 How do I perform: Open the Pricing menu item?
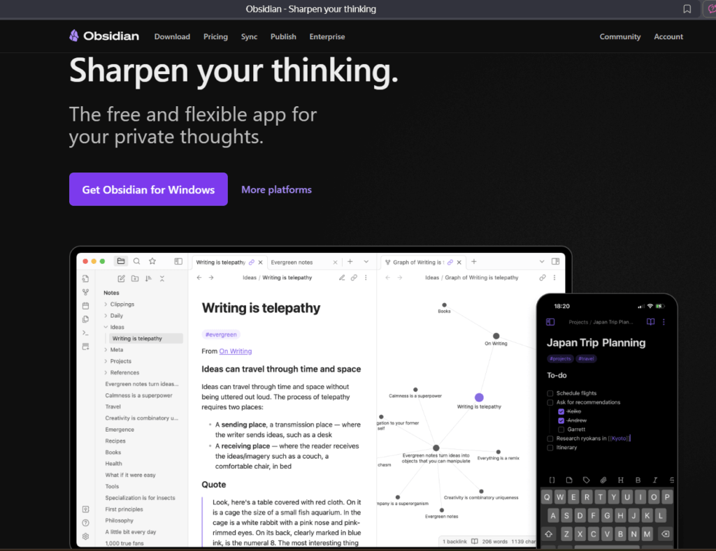click(x=215, y=36)
